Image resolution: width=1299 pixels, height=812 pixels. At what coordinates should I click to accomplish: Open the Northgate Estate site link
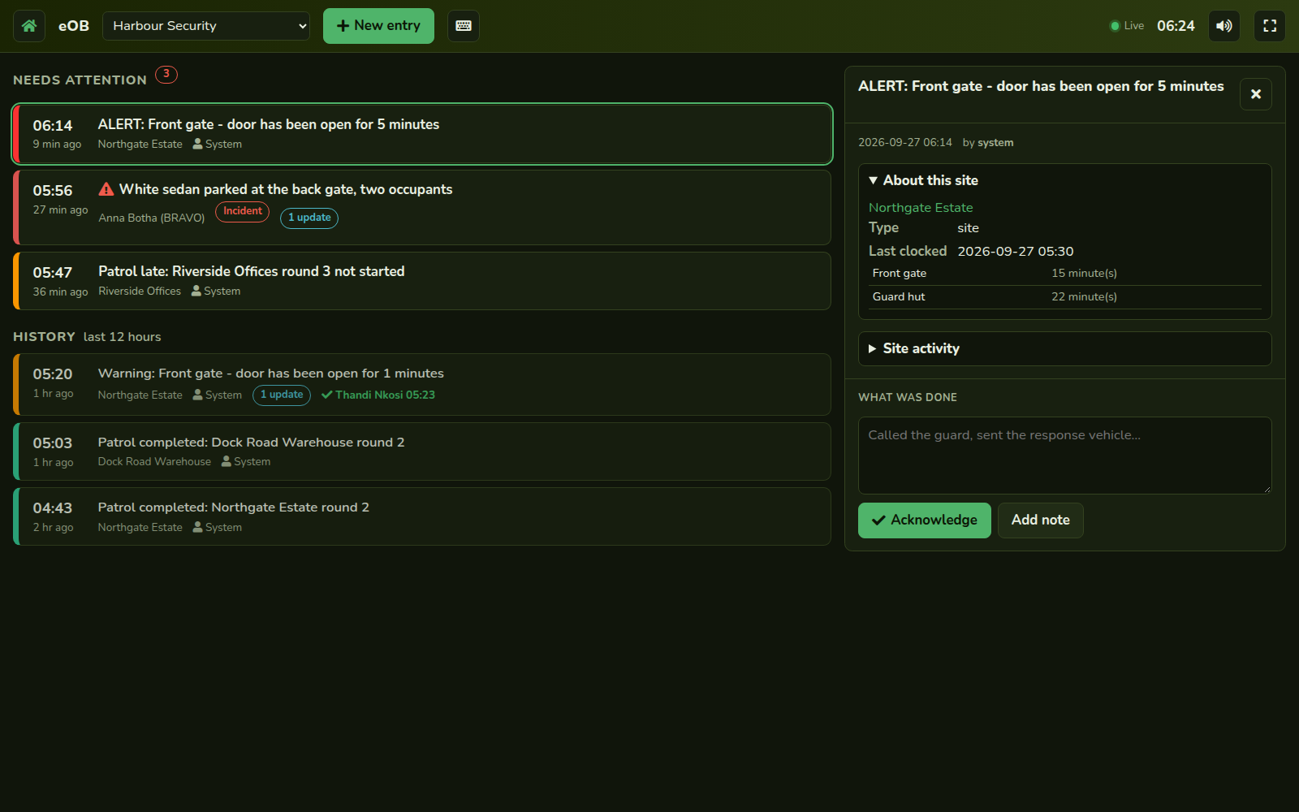point(921,208)
